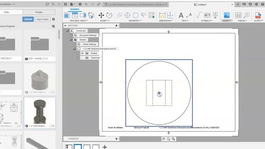The width and height of the screenshot is (265, 149).
Task: Select the Datum Identifier tool
Action: (x=215, y=15)
